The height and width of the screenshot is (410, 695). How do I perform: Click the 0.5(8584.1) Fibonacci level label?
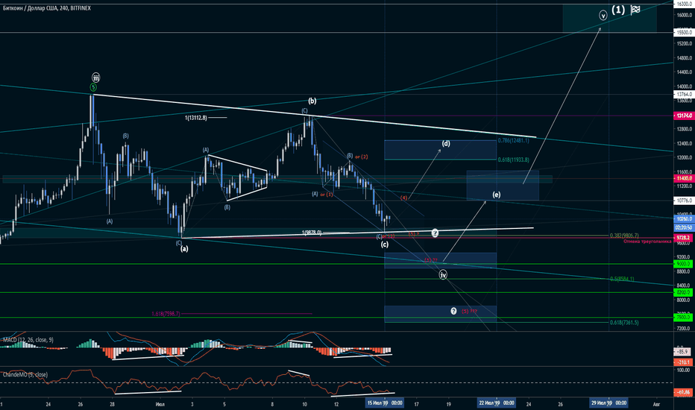click(622, 279)
